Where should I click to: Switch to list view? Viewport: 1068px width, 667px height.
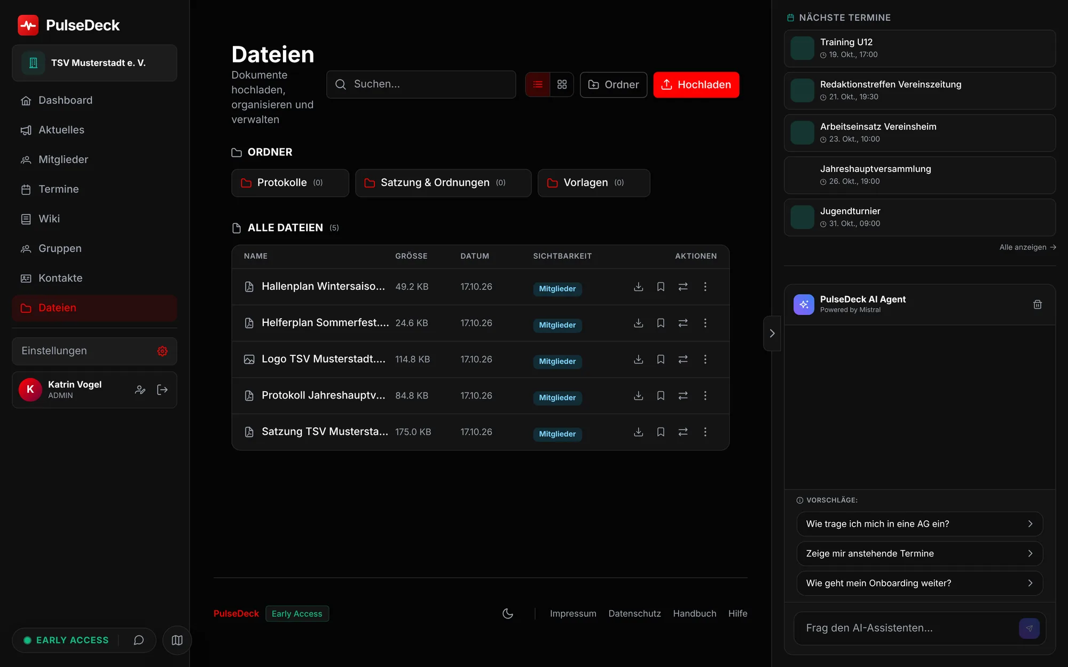click(x=538, y=84)
